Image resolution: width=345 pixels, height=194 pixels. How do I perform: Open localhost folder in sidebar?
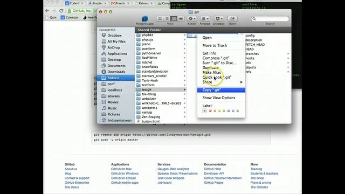click(114, 90)
